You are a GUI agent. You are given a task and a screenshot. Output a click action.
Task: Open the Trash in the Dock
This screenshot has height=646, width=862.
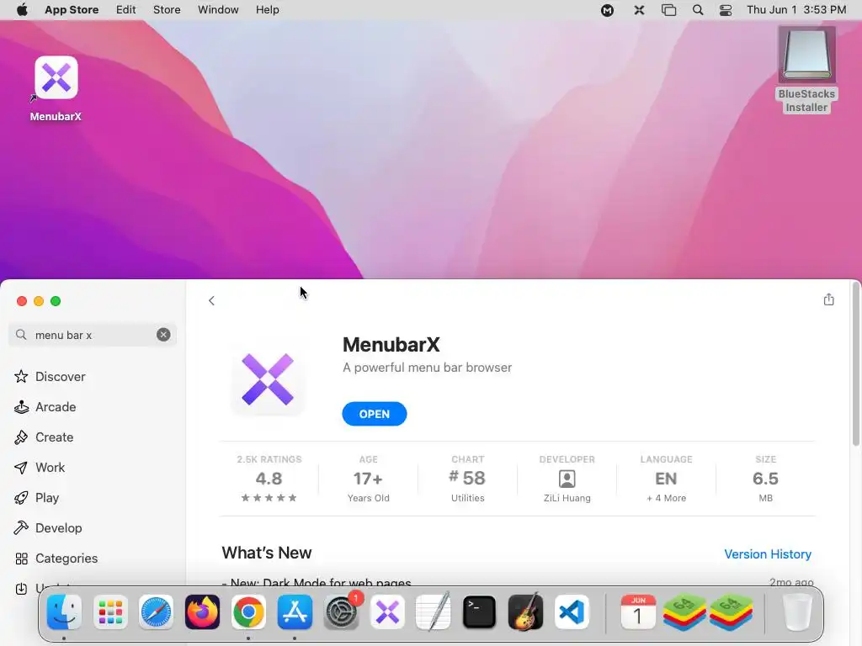click(797, 612)
